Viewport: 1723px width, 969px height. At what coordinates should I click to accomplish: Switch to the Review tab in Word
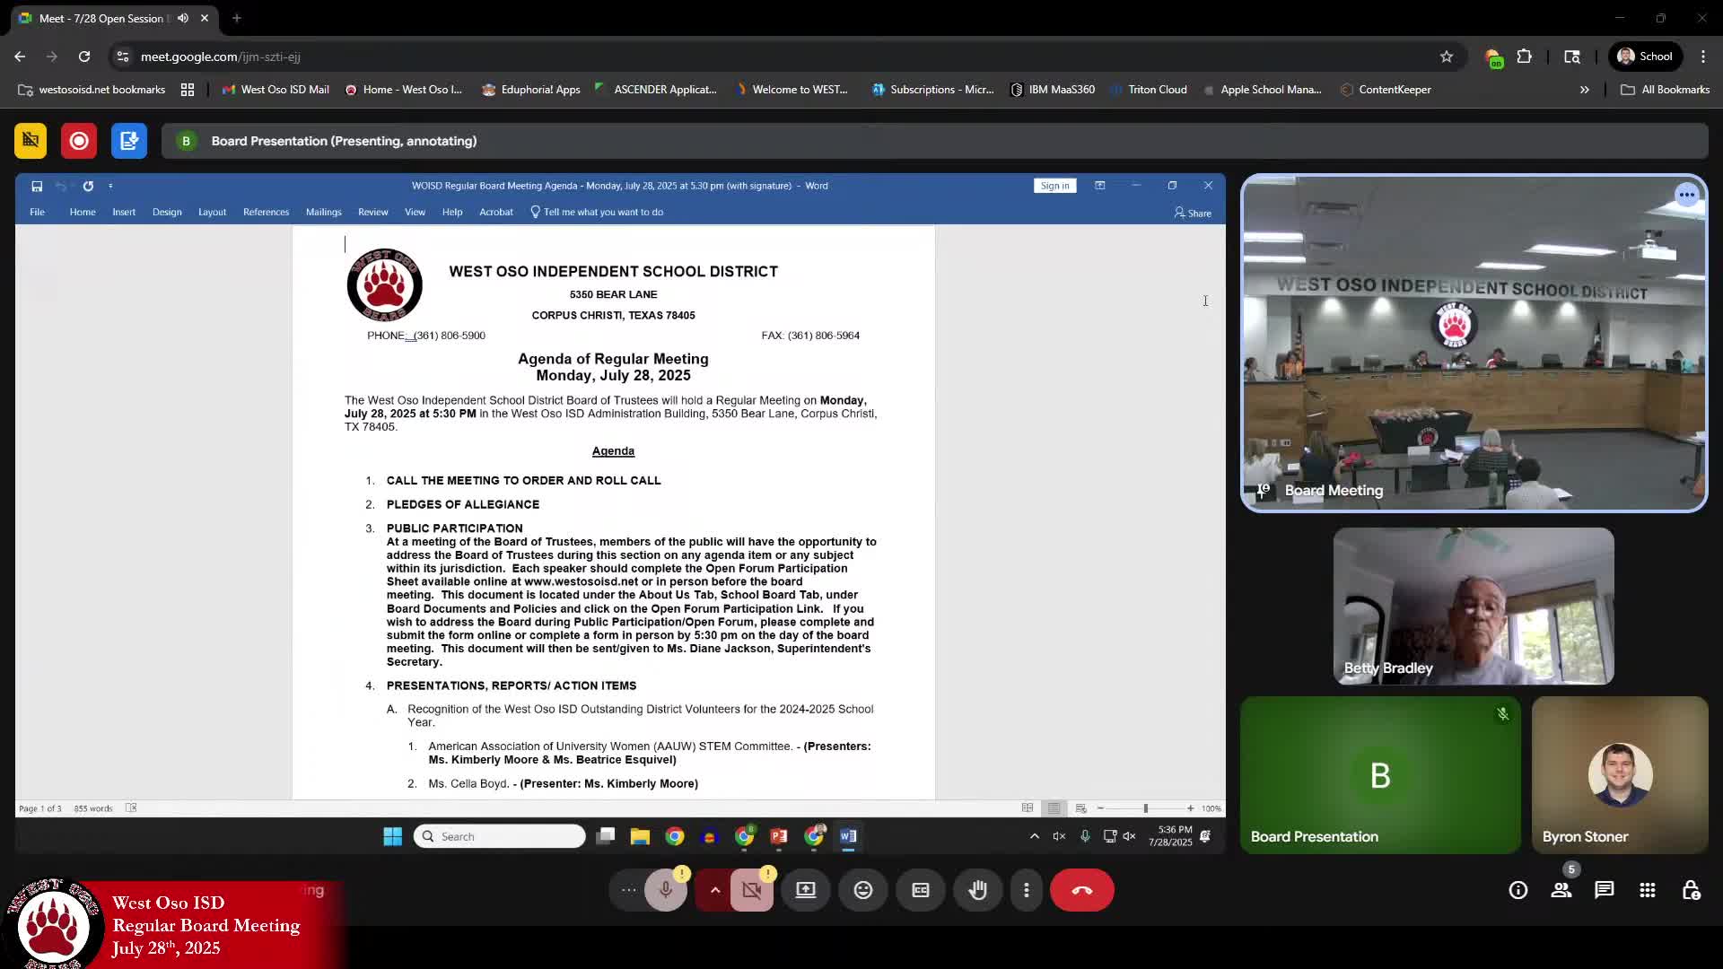click(373, 213)
